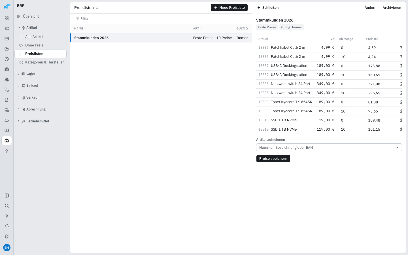Open the folder icon in the left rail
This screenshot has height=255, width=408.
pyautogui.click(x=7, y=49)
